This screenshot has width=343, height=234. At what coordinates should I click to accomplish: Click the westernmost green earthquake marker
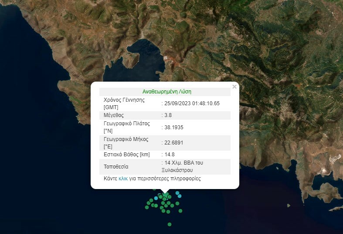click(148, 207)
